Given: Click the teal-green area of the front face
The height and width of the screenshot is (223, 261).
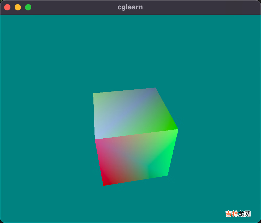Looking at the screenshot, I should point(157,167).
